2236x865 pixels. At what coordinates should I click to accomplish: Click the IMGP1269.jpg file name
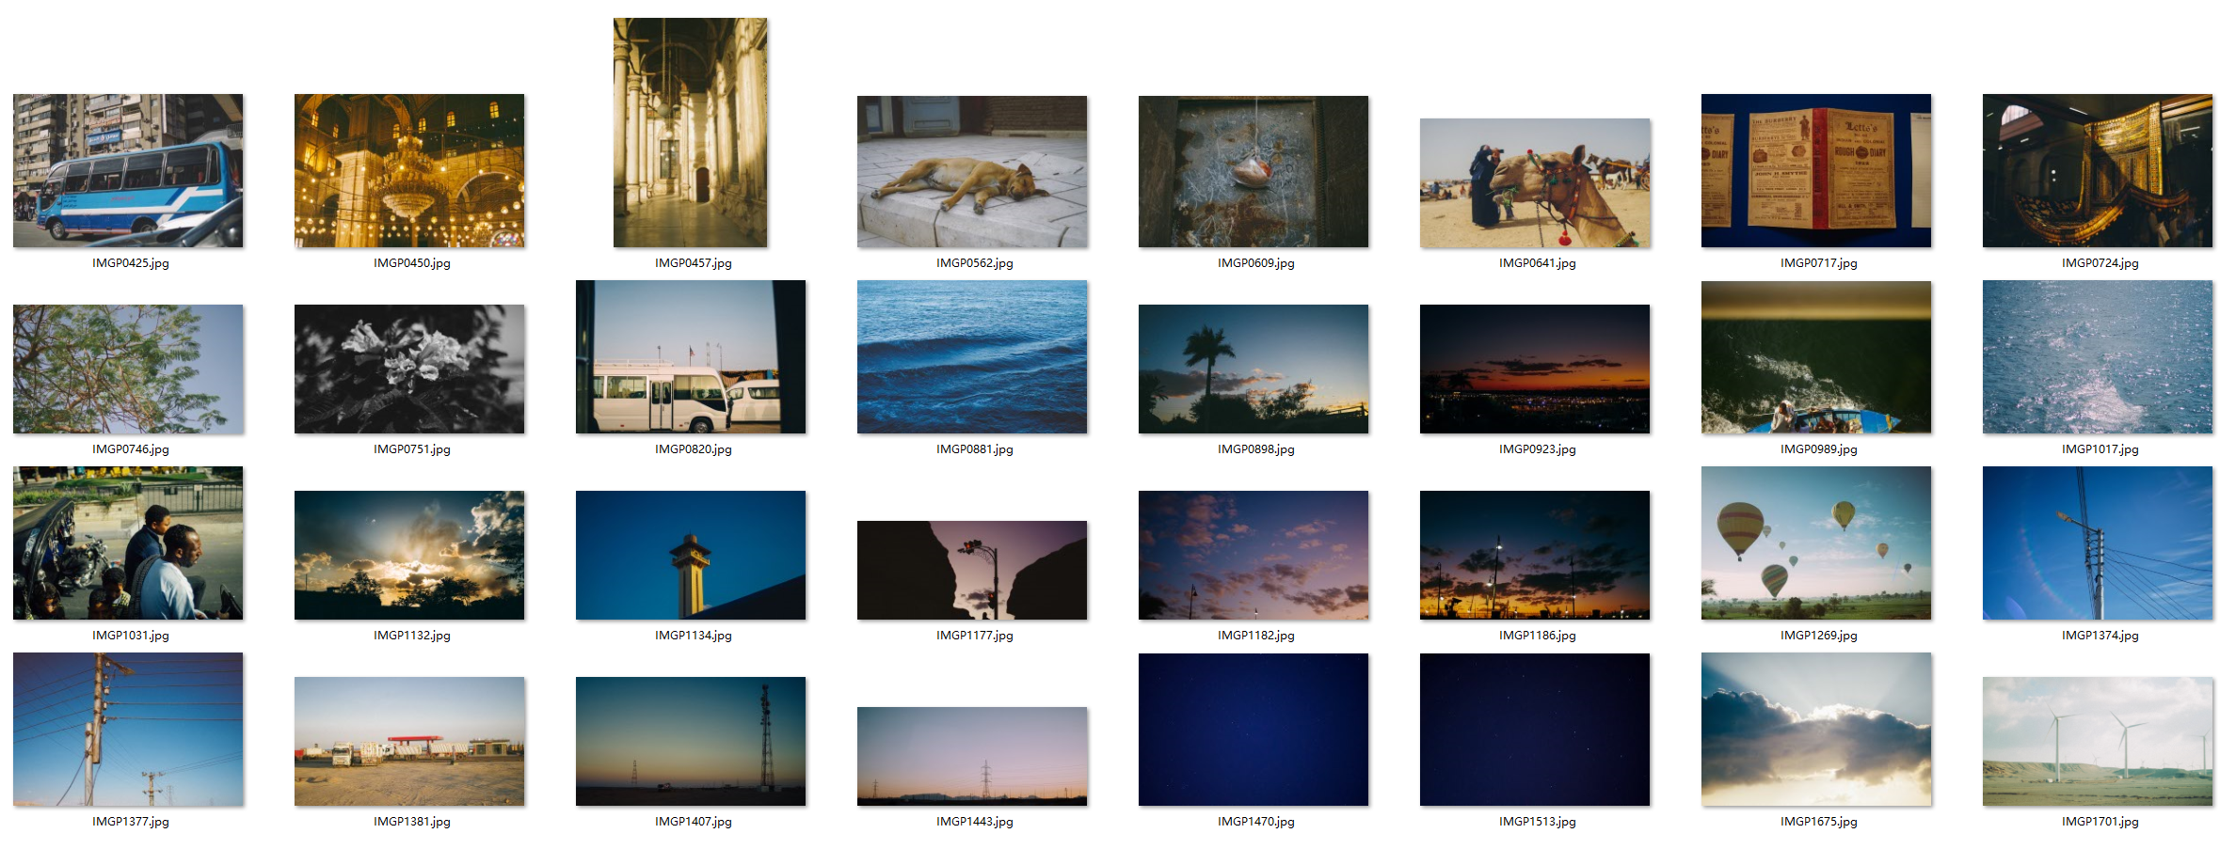pyautogui.click(x=1819, y=636)
